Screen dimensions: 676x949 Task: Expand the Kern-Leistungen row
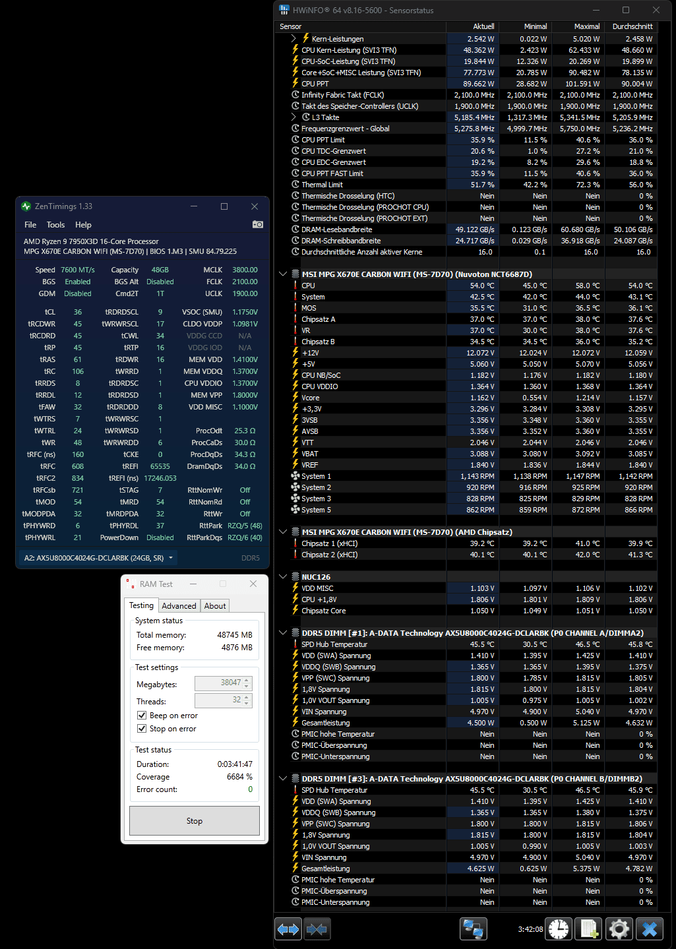point(293,39)
